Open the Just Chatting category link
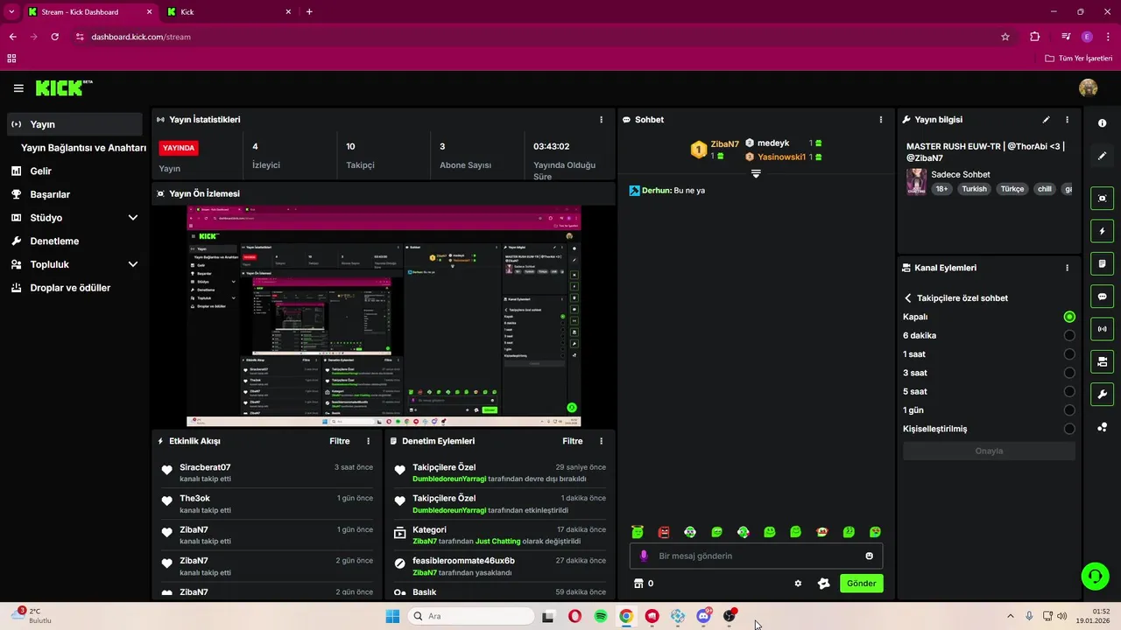The width and height of the screenshot is (1121, 630). (x=498, y=542)
